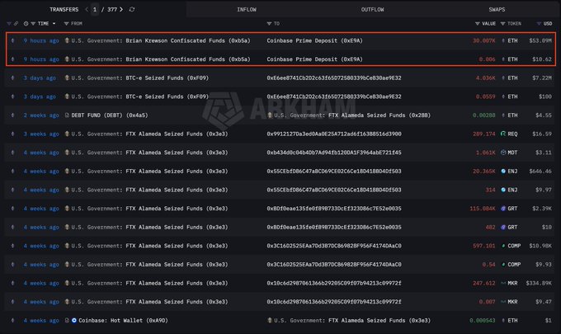
Task: Open the OUTFLOW tab
Action: (372, 9)
